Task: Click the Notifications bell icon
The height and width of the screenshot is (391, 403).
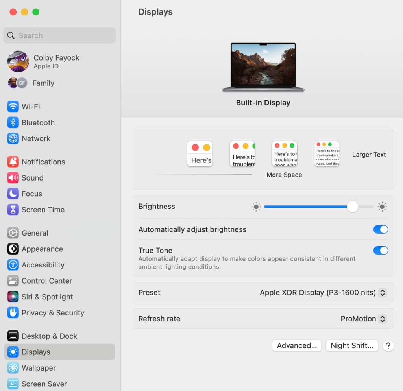Action: click(x=13, y=162)
